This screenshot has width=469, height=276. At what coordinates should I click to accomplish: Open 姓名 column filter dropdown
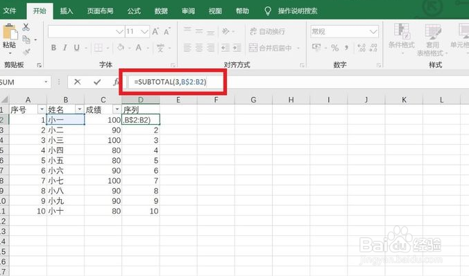(x=80, y=110)
